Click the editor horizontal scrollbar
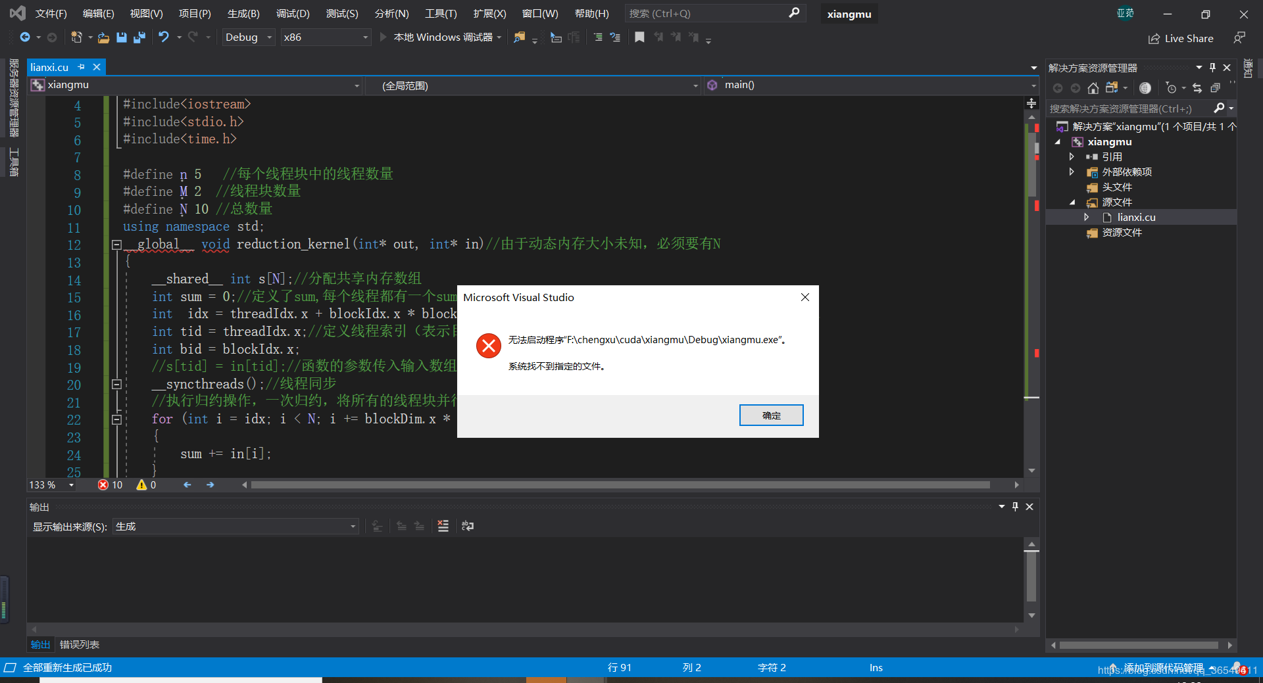Viewport: 1263px width, 683px height. click(620, 485)
